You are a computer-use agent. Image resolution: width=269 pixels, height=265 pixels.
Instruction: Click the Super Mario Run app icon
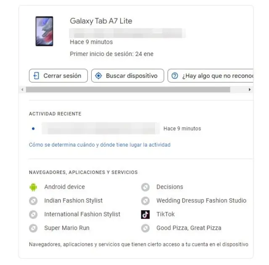pos(33,228)
